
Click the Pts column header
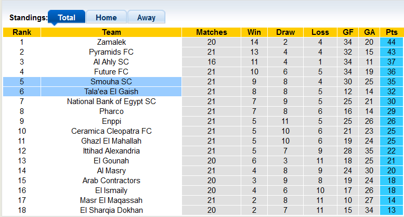pyautogui.click(x=392, y=32)
